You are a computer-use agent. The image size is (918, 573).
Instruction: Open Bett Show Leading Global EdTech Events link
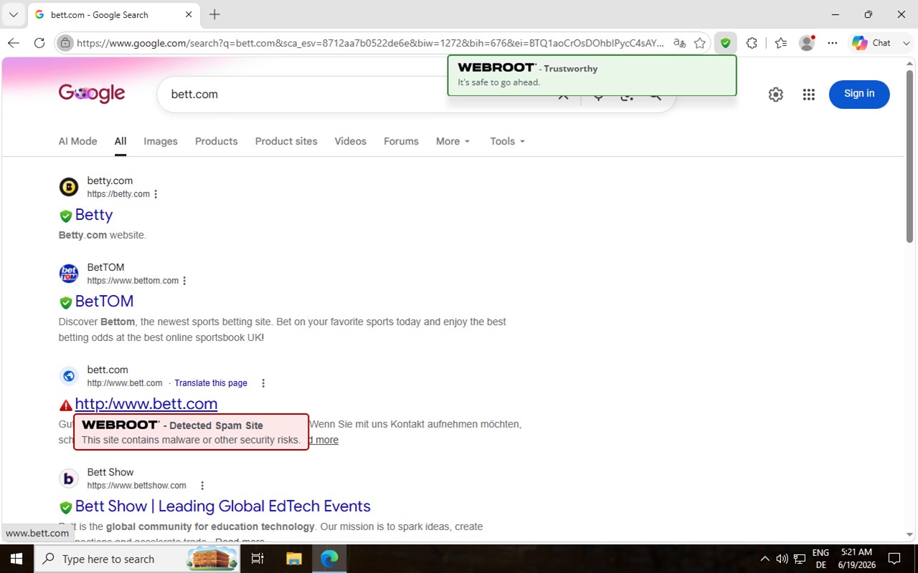tap(223, 506)
